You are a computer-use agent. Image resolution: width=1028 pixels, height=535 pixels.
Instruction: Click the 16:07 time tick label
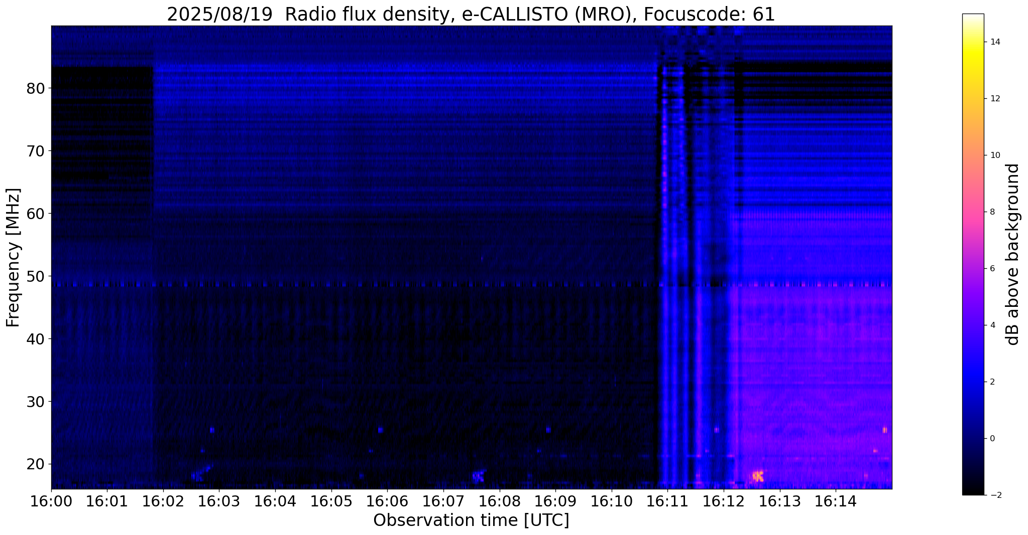[x=443, y=501]
